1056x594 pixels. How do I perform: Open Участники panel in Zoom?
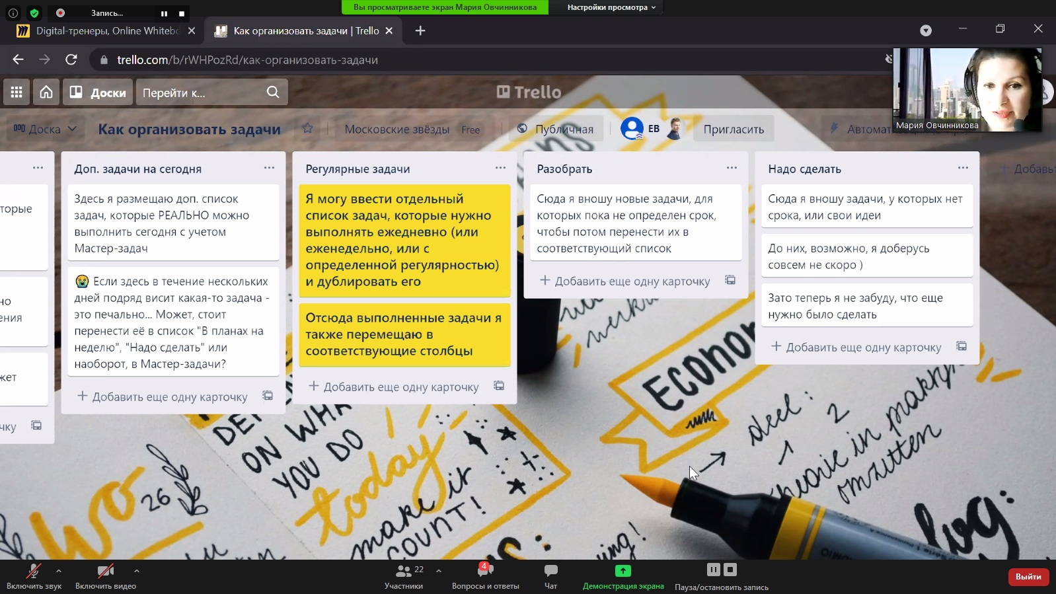click(x=404, y=575)
